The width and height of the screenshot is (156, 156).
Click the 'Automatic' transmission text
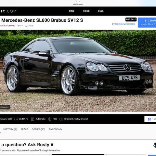[41, 119]
